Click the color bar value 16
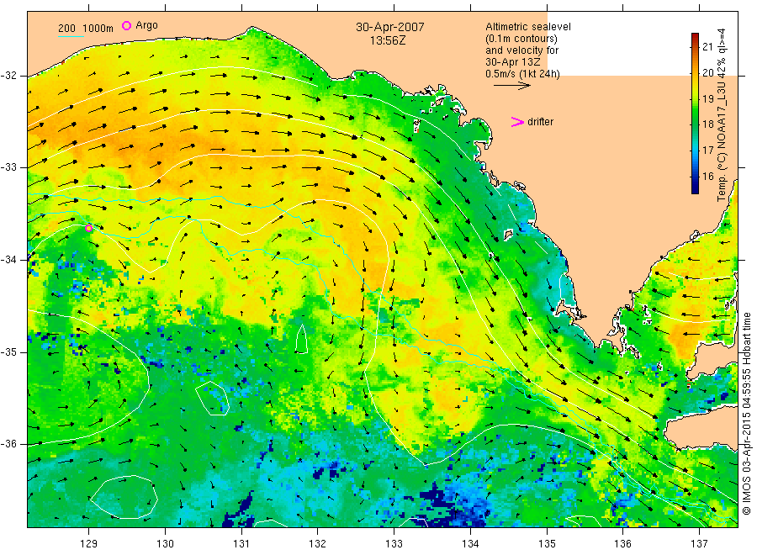This screenshot has width=757, height=555. (707, 176)
